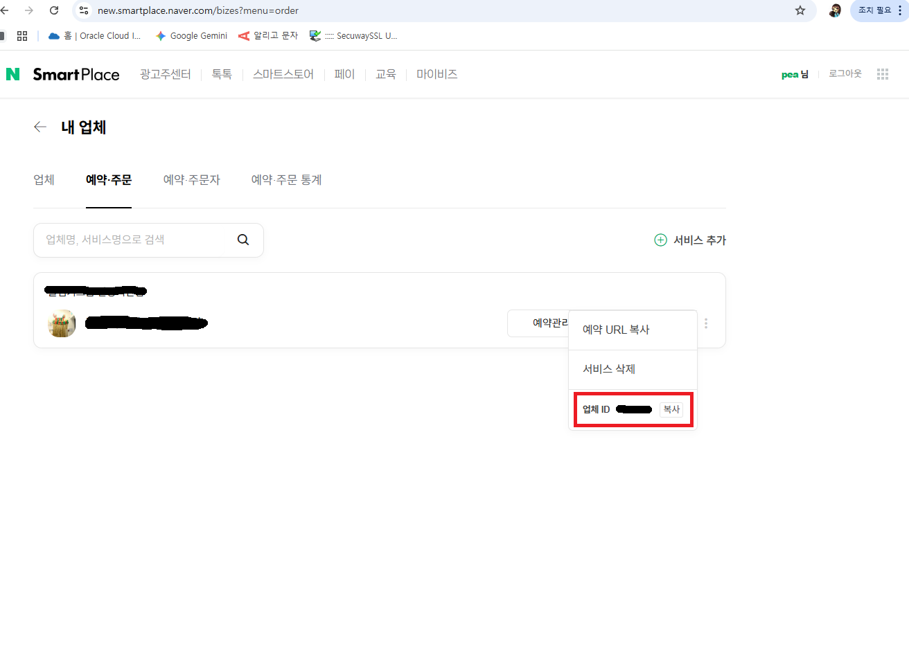Choose 예약 URL 복사 from the menu
The height and width of the screenshot is (662, 909).
pos(616,330)
